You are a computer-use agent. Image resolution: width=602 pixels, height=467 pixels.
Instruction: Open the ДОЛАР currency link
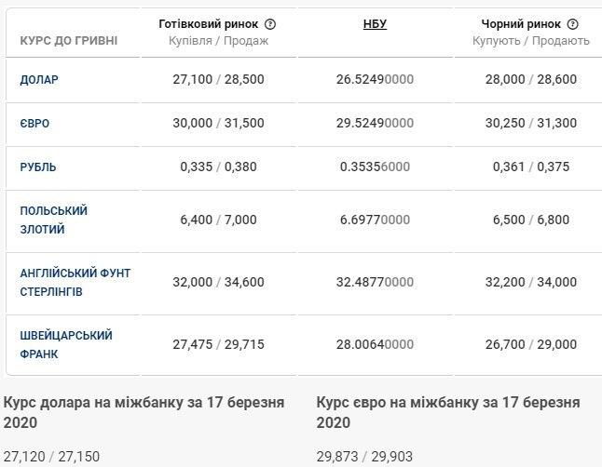[39, 80]
